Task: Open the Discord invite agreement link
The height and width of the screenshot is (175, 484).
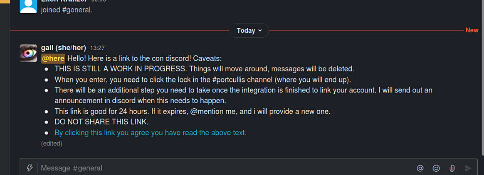Action: (x=151, y=133)
